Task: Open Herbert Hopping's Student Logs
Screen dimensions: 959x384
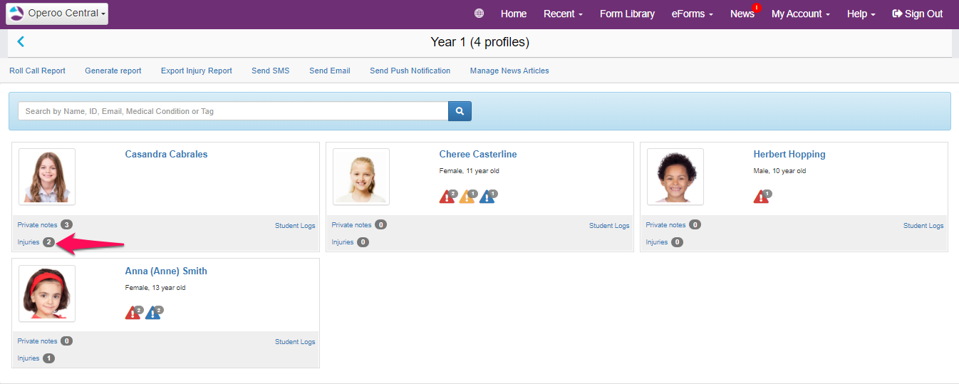Action: (x=923, y=226)
